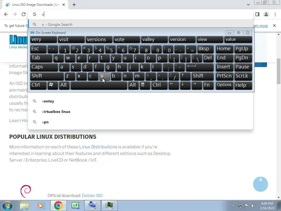Viewport: 281px width, 211px height.
Task: Open the keyboard Options key
Action: click(x=224, y=85)
